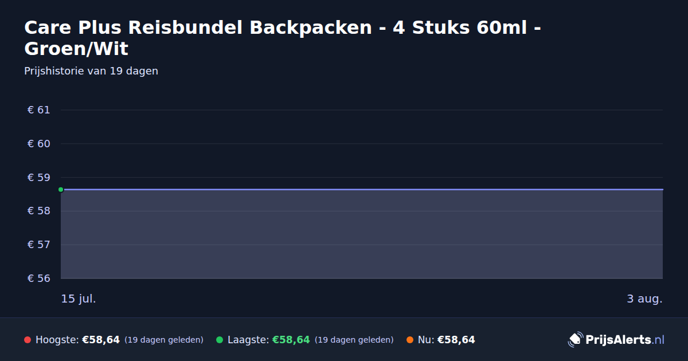688x361 pixels.
Task: Click the € 60 axis label
Action: coord(39,144)
